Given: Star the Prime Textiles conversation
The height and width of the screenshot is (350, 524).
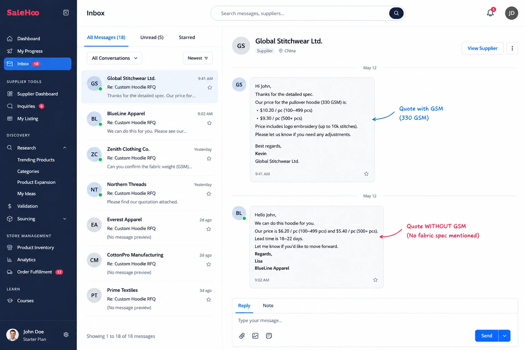Looking at the screenshot, I should 208,299.
